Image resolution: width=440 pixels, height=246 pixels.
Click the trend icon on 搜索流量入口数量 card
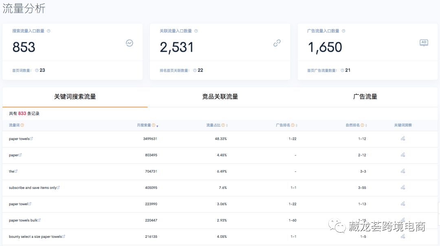pyautogui.click(x=129, y=43)
